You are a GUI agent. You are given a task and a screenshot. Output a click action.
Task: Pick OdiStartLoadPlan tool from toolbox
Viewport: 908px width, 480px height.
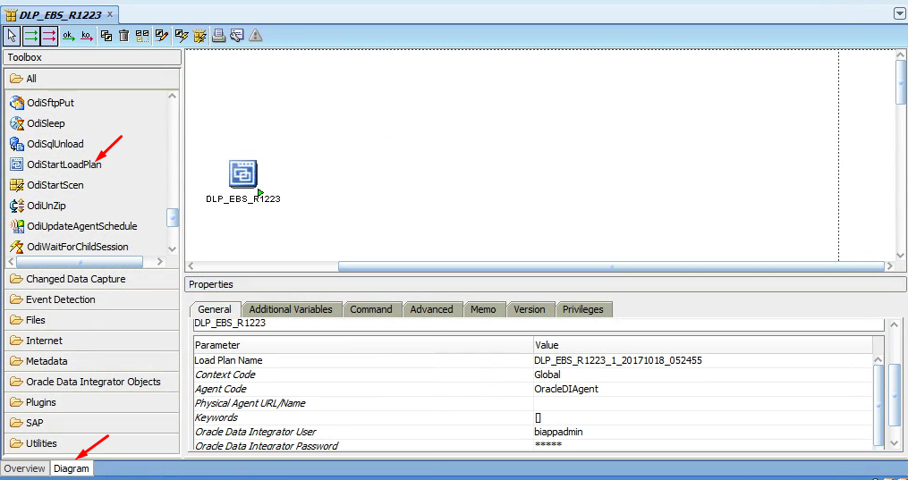pos(64,164)
